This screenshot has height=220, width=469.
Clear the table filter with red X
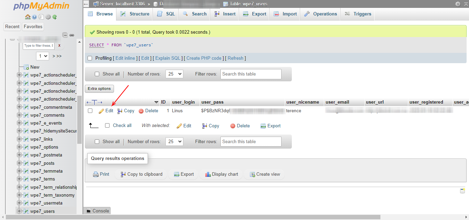[x=59, y=45]
